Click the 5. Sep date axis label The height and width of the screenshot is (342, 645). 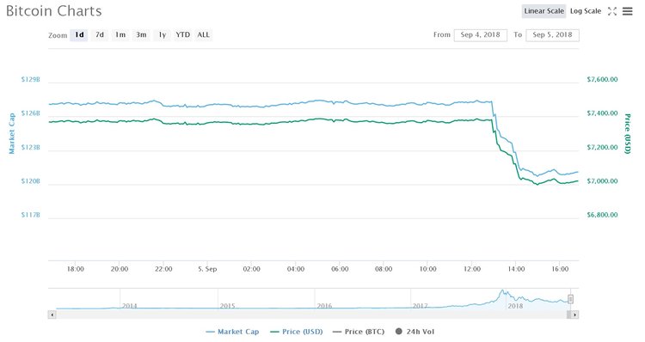tap(207, 269)
